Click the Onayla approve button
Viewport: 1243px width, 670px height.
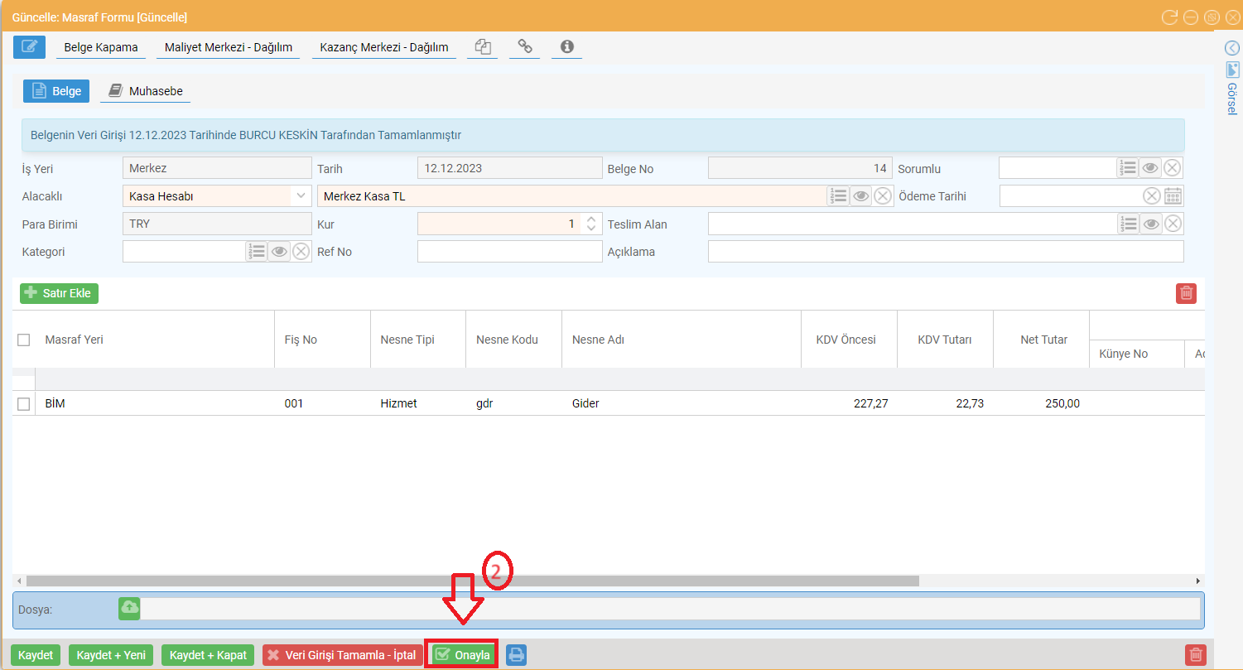pos(462,655)
